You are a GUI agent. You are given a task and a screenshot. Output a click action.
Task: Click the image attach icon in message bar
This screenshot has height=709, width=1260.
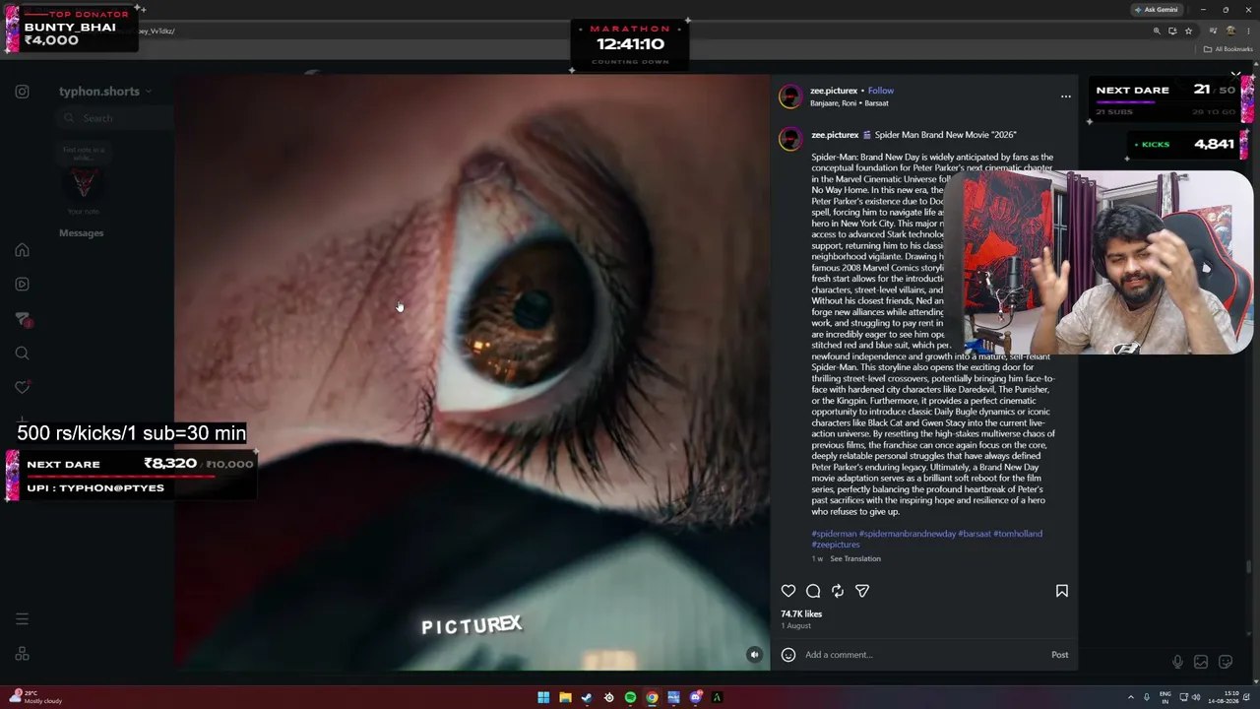point(1201,663)
